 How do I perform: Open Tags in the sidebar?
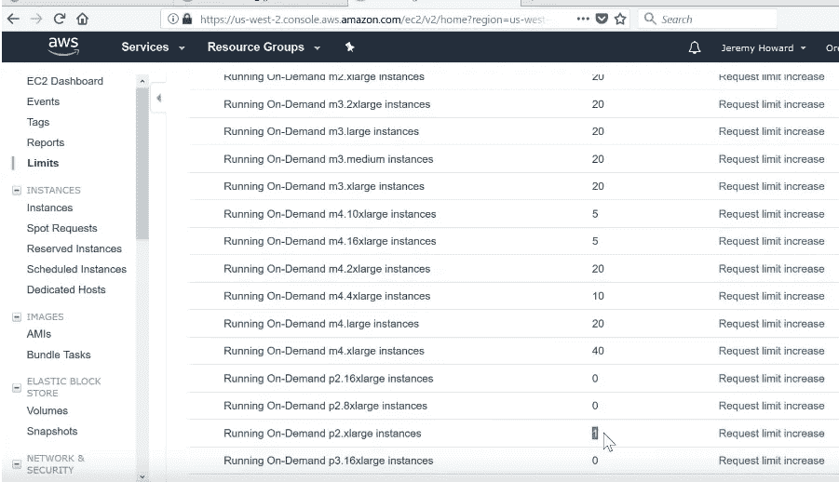point(38,122)
